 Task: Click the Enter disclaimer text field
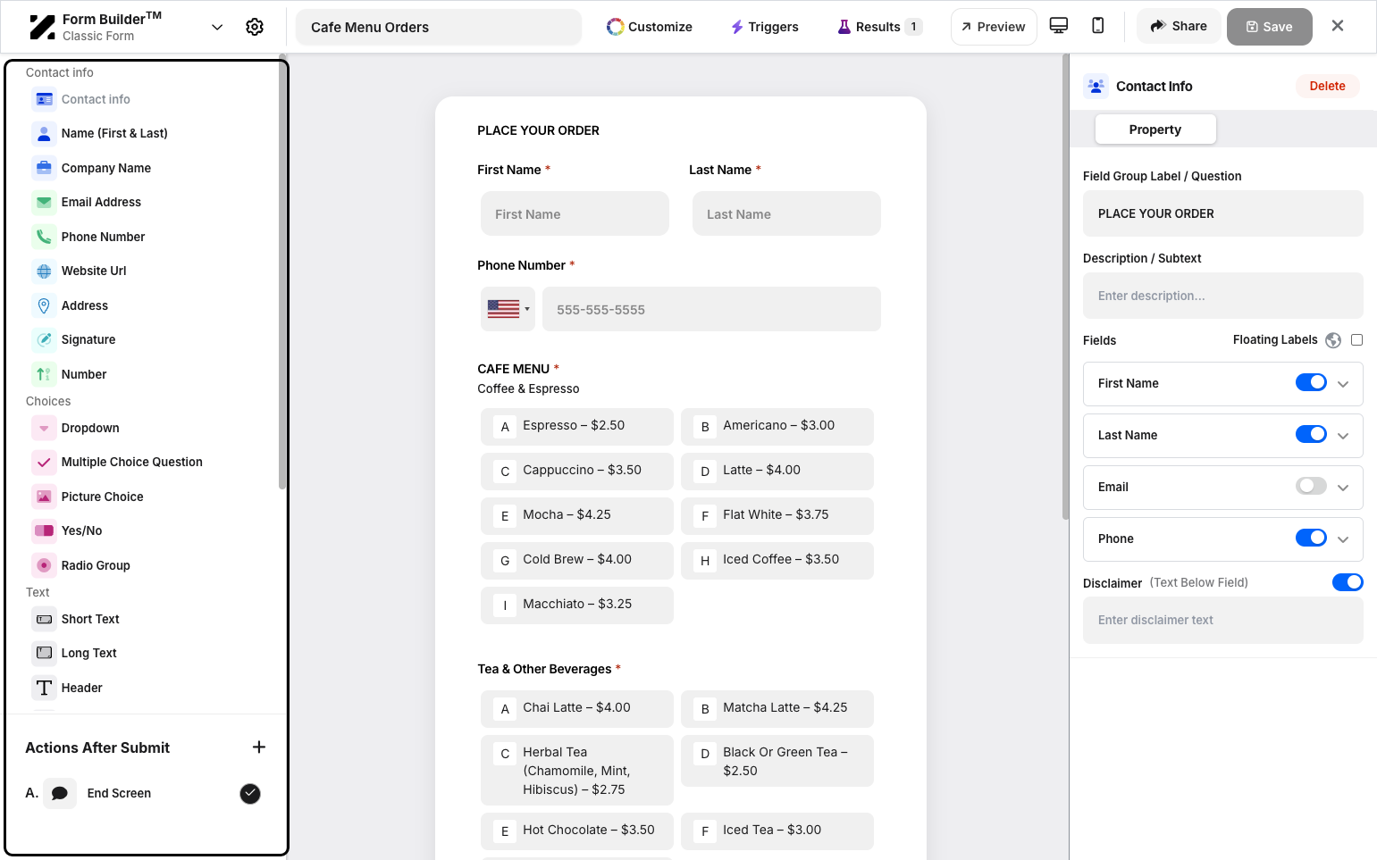(1223, 620)
